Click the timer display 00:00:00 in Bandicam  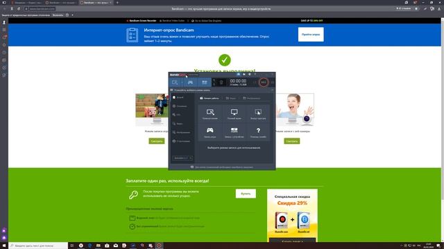[238, 81]
